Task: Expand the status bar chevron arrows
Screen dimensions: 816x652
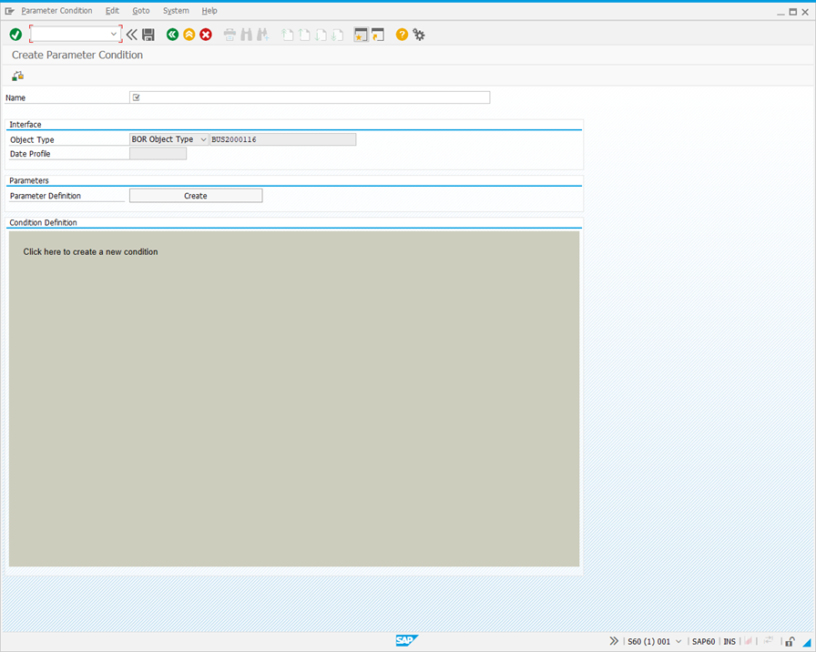Action: (x=614, y=641)
